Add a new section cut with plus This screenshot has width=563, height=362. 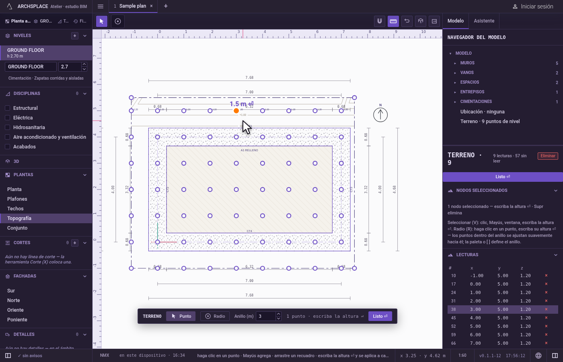tap(75, 243)
